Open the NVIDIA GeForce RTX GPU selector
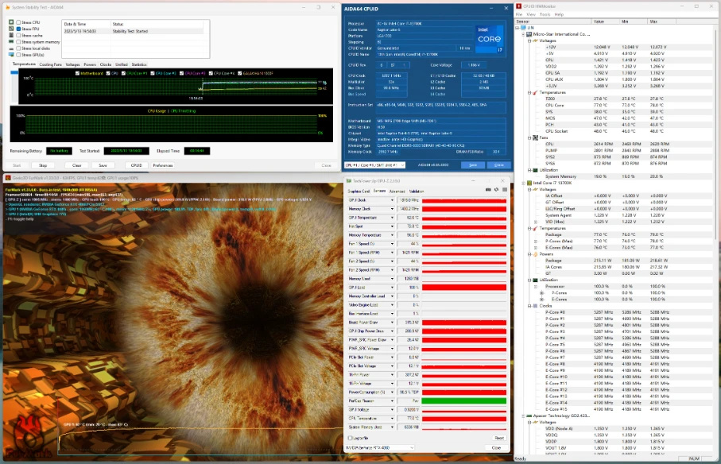 click(x=380, y=447)
